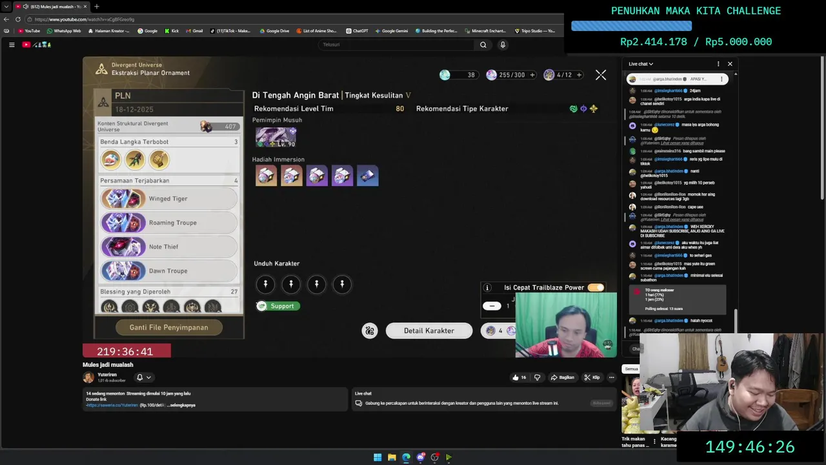826x465 pixels.
Task: Open the Yuteriren channel avatar
Action: (x=88, y=377)
